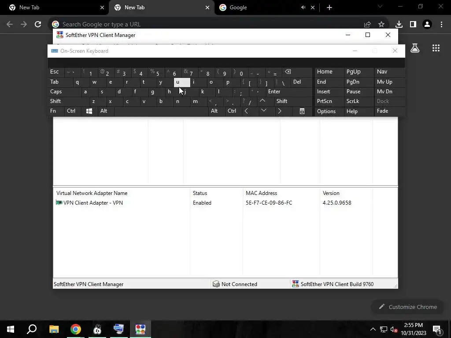Toggle the left Shift key

point(68,101)
